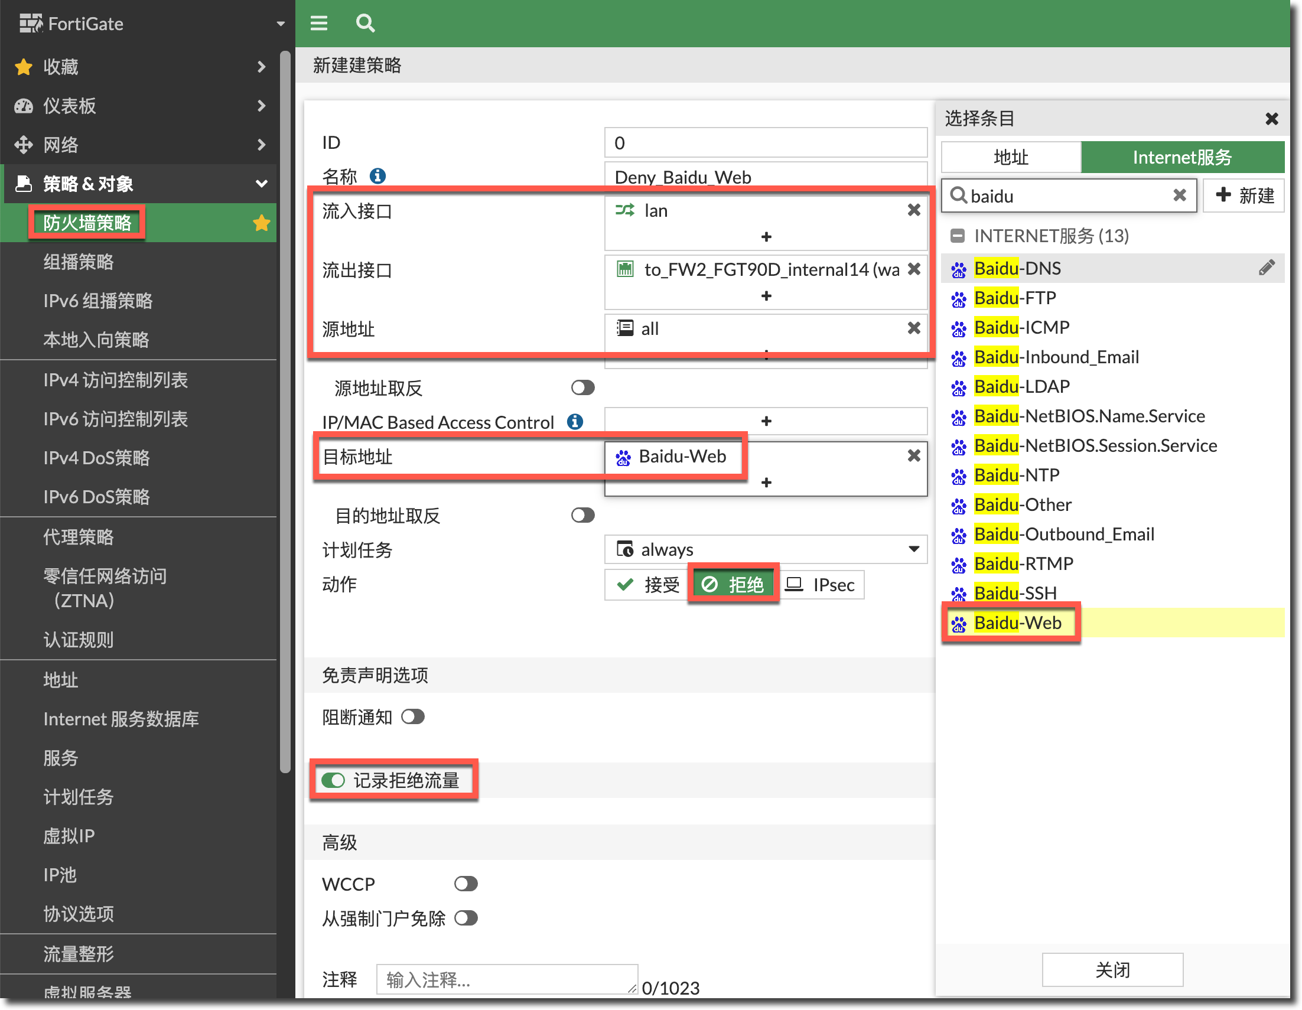The height and width of the screenshot is (1010, 1302).
Task: Click the 新建 button in the selection panel
Action: click(1244, 196)
